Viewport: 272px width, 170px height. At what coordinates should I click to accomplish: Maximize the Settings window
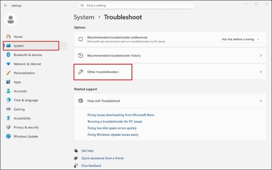(256, 4)
